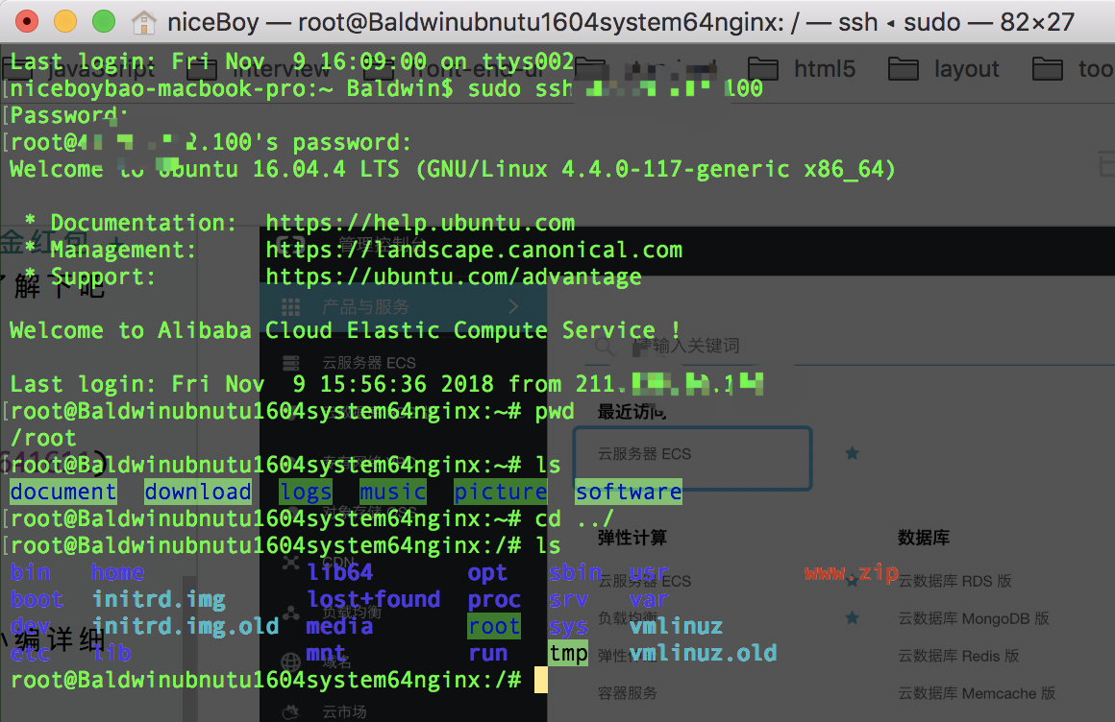
Task: Click the 'download' directory in ls output
Action: 198,492
